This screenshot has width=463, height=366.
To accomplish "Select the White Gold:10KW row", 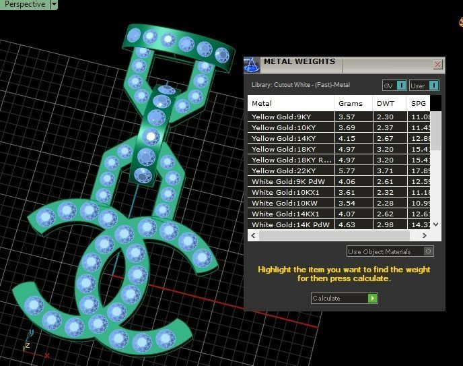I will 339,203.
